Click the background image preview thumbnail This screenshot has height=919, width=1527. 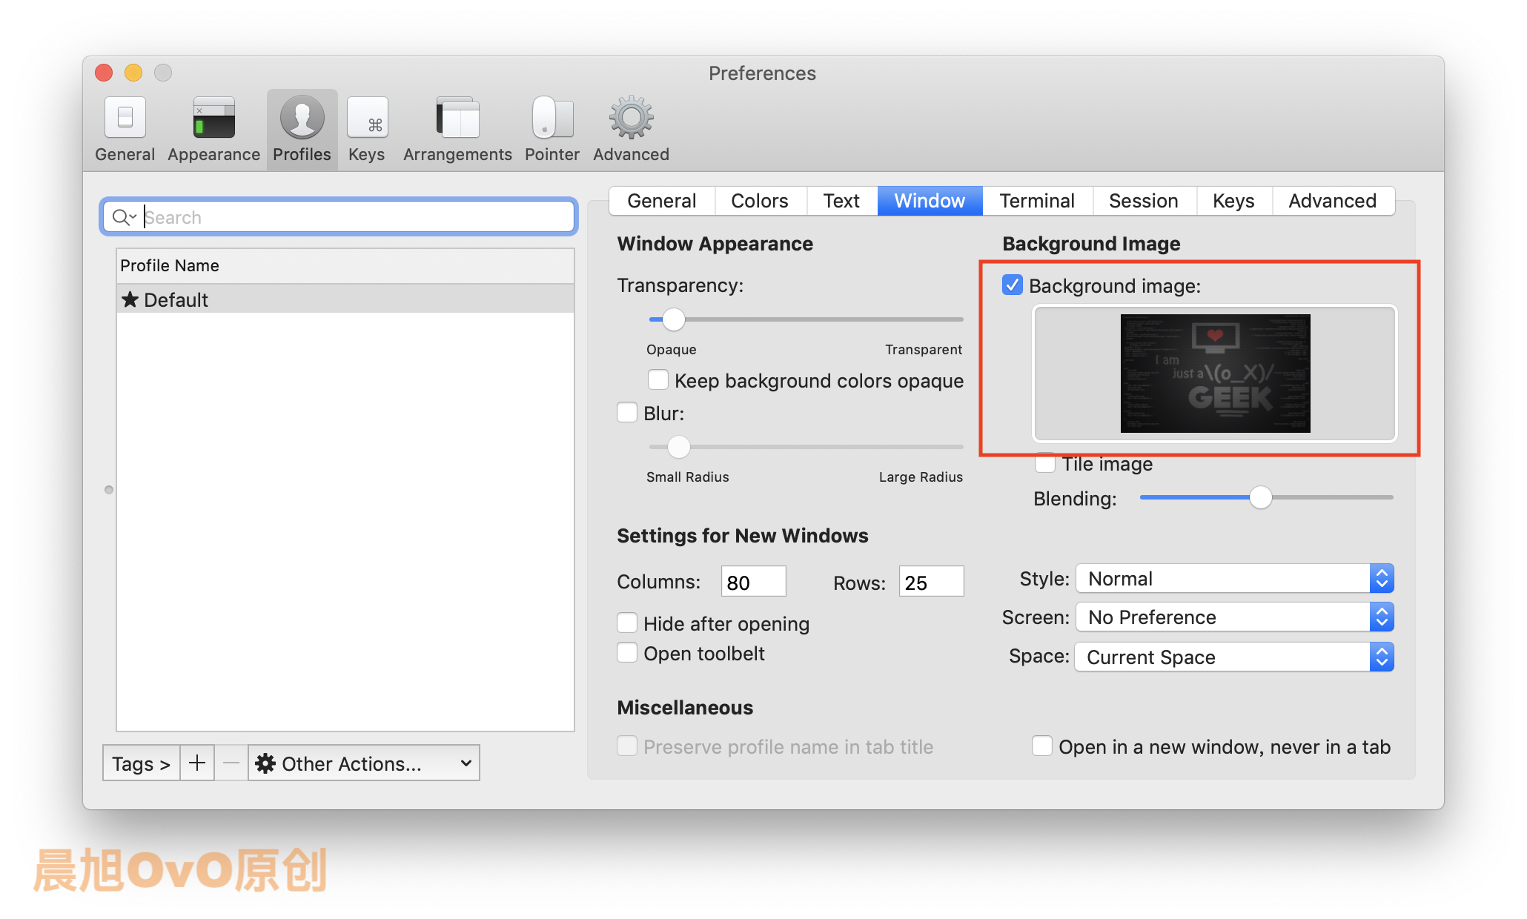pyautogui.click(x=1215, y=374)
